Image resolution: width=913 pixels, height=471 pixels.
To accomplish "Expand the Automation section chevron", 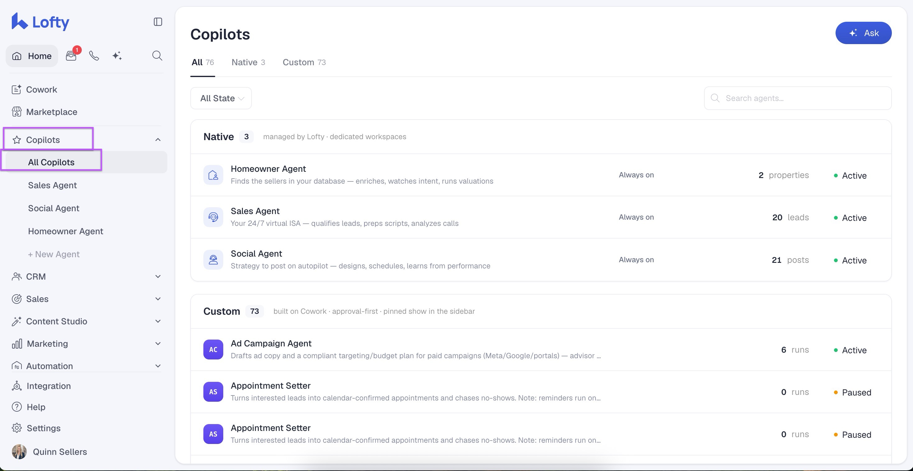I will tap(158, 366).
